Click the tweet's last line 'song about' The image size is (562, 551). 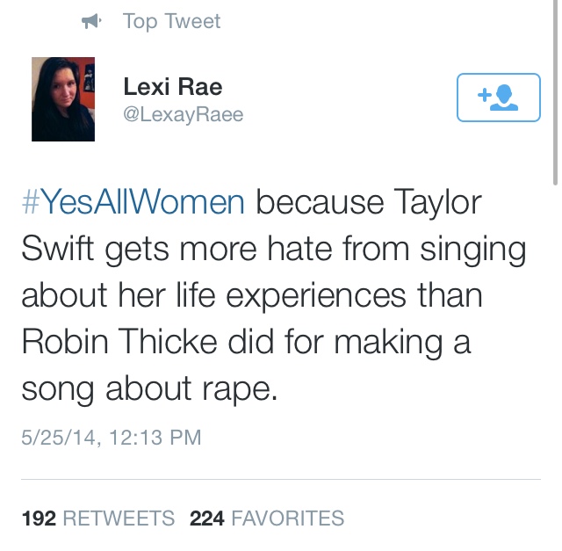[x=98, y=388]
